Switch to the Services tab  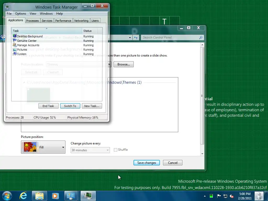(x=47, y=21)
